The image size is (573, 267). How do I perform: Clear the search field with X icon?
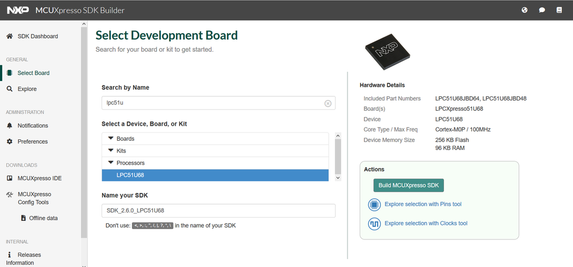coord(328,103)
